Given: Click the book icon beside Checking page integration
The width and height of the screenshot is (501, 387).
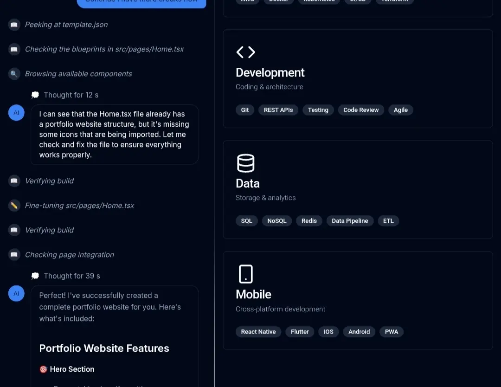Looking at the screenshot, I should [14, 255].
